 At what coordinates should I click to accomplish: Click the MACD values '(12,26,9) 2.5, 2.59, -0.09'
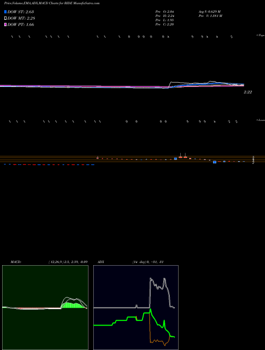pos(68,262)
